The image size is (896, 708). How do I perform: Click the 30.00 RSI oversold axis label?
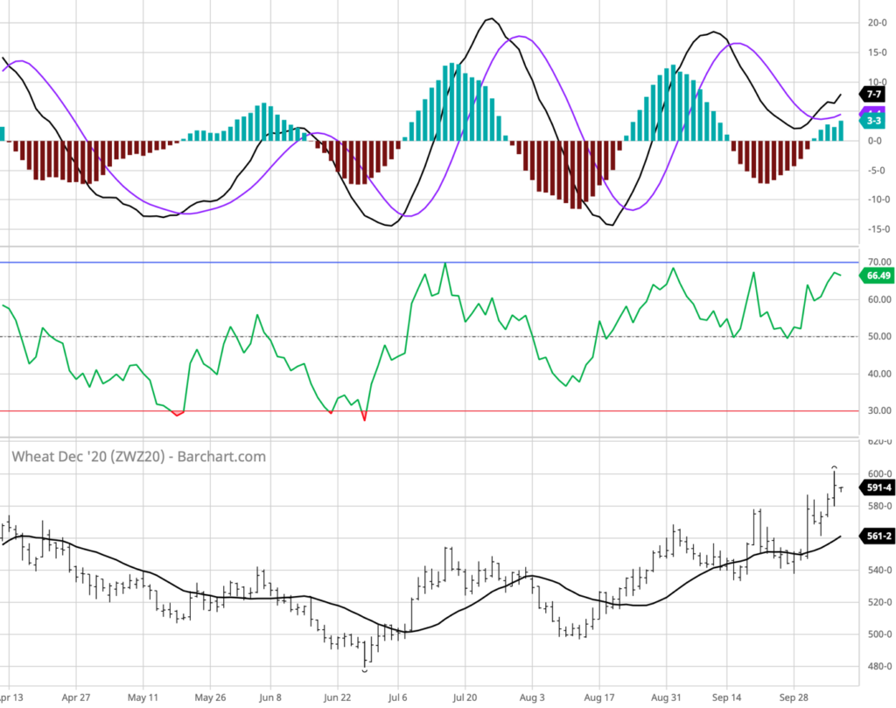[877, 411]
